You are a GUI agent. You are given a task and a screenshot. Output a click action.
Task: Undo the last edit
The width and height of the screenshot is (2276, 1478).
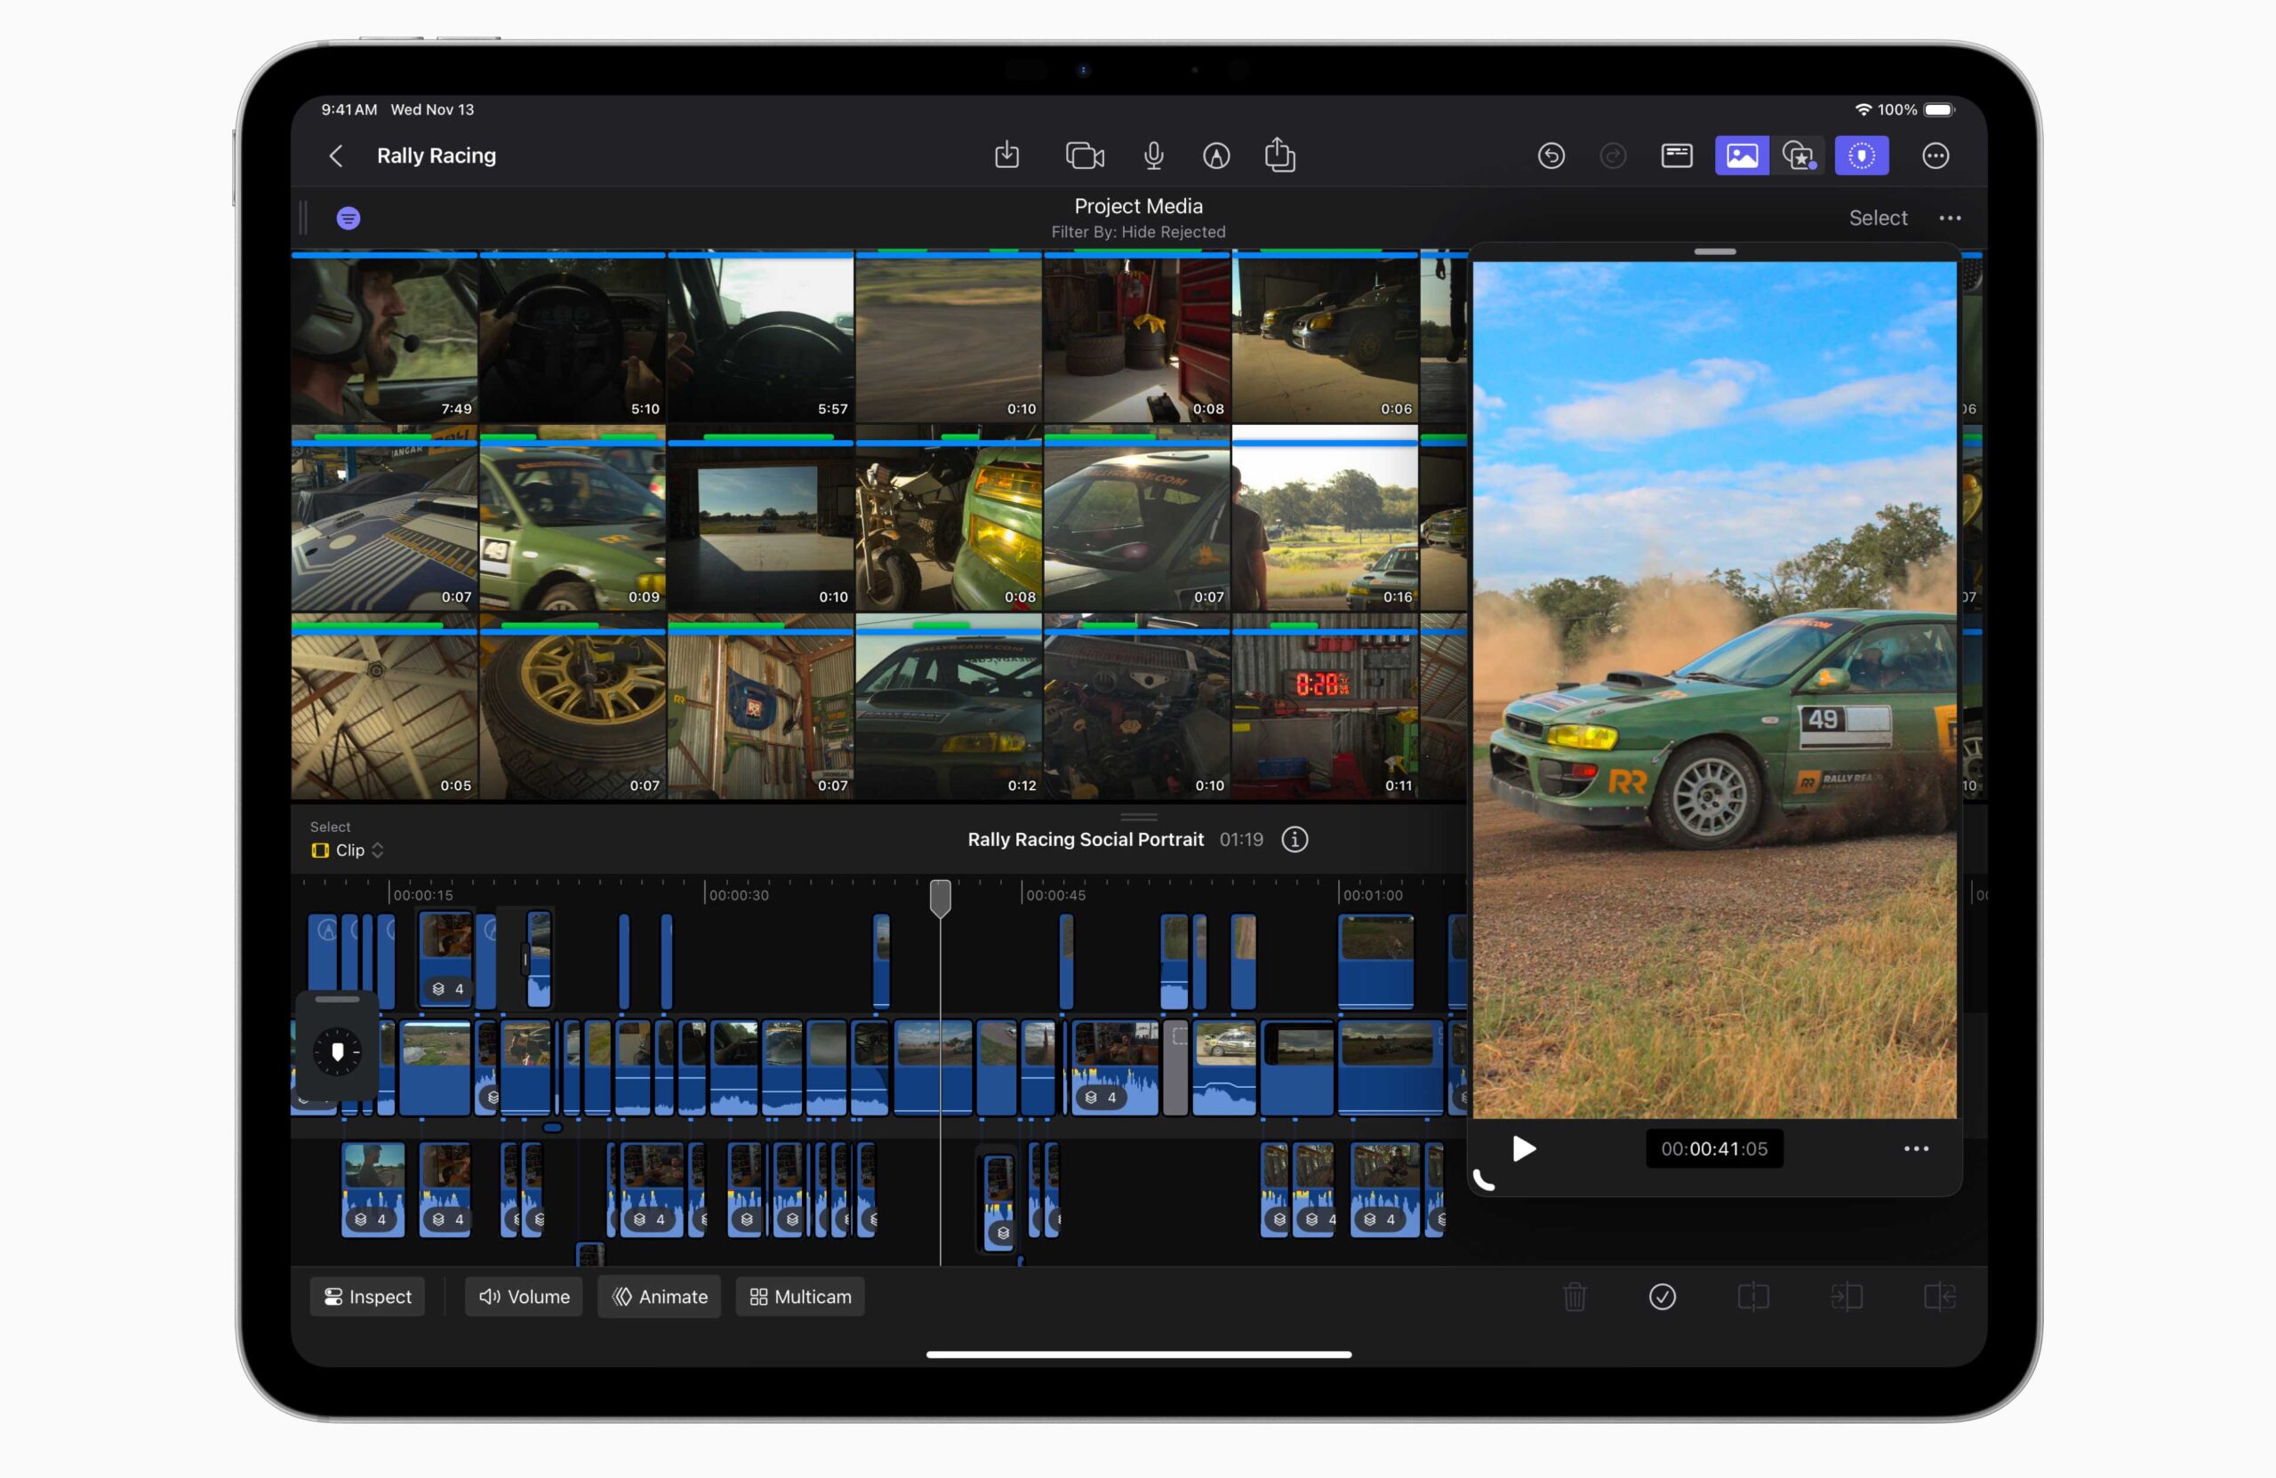1551,155
